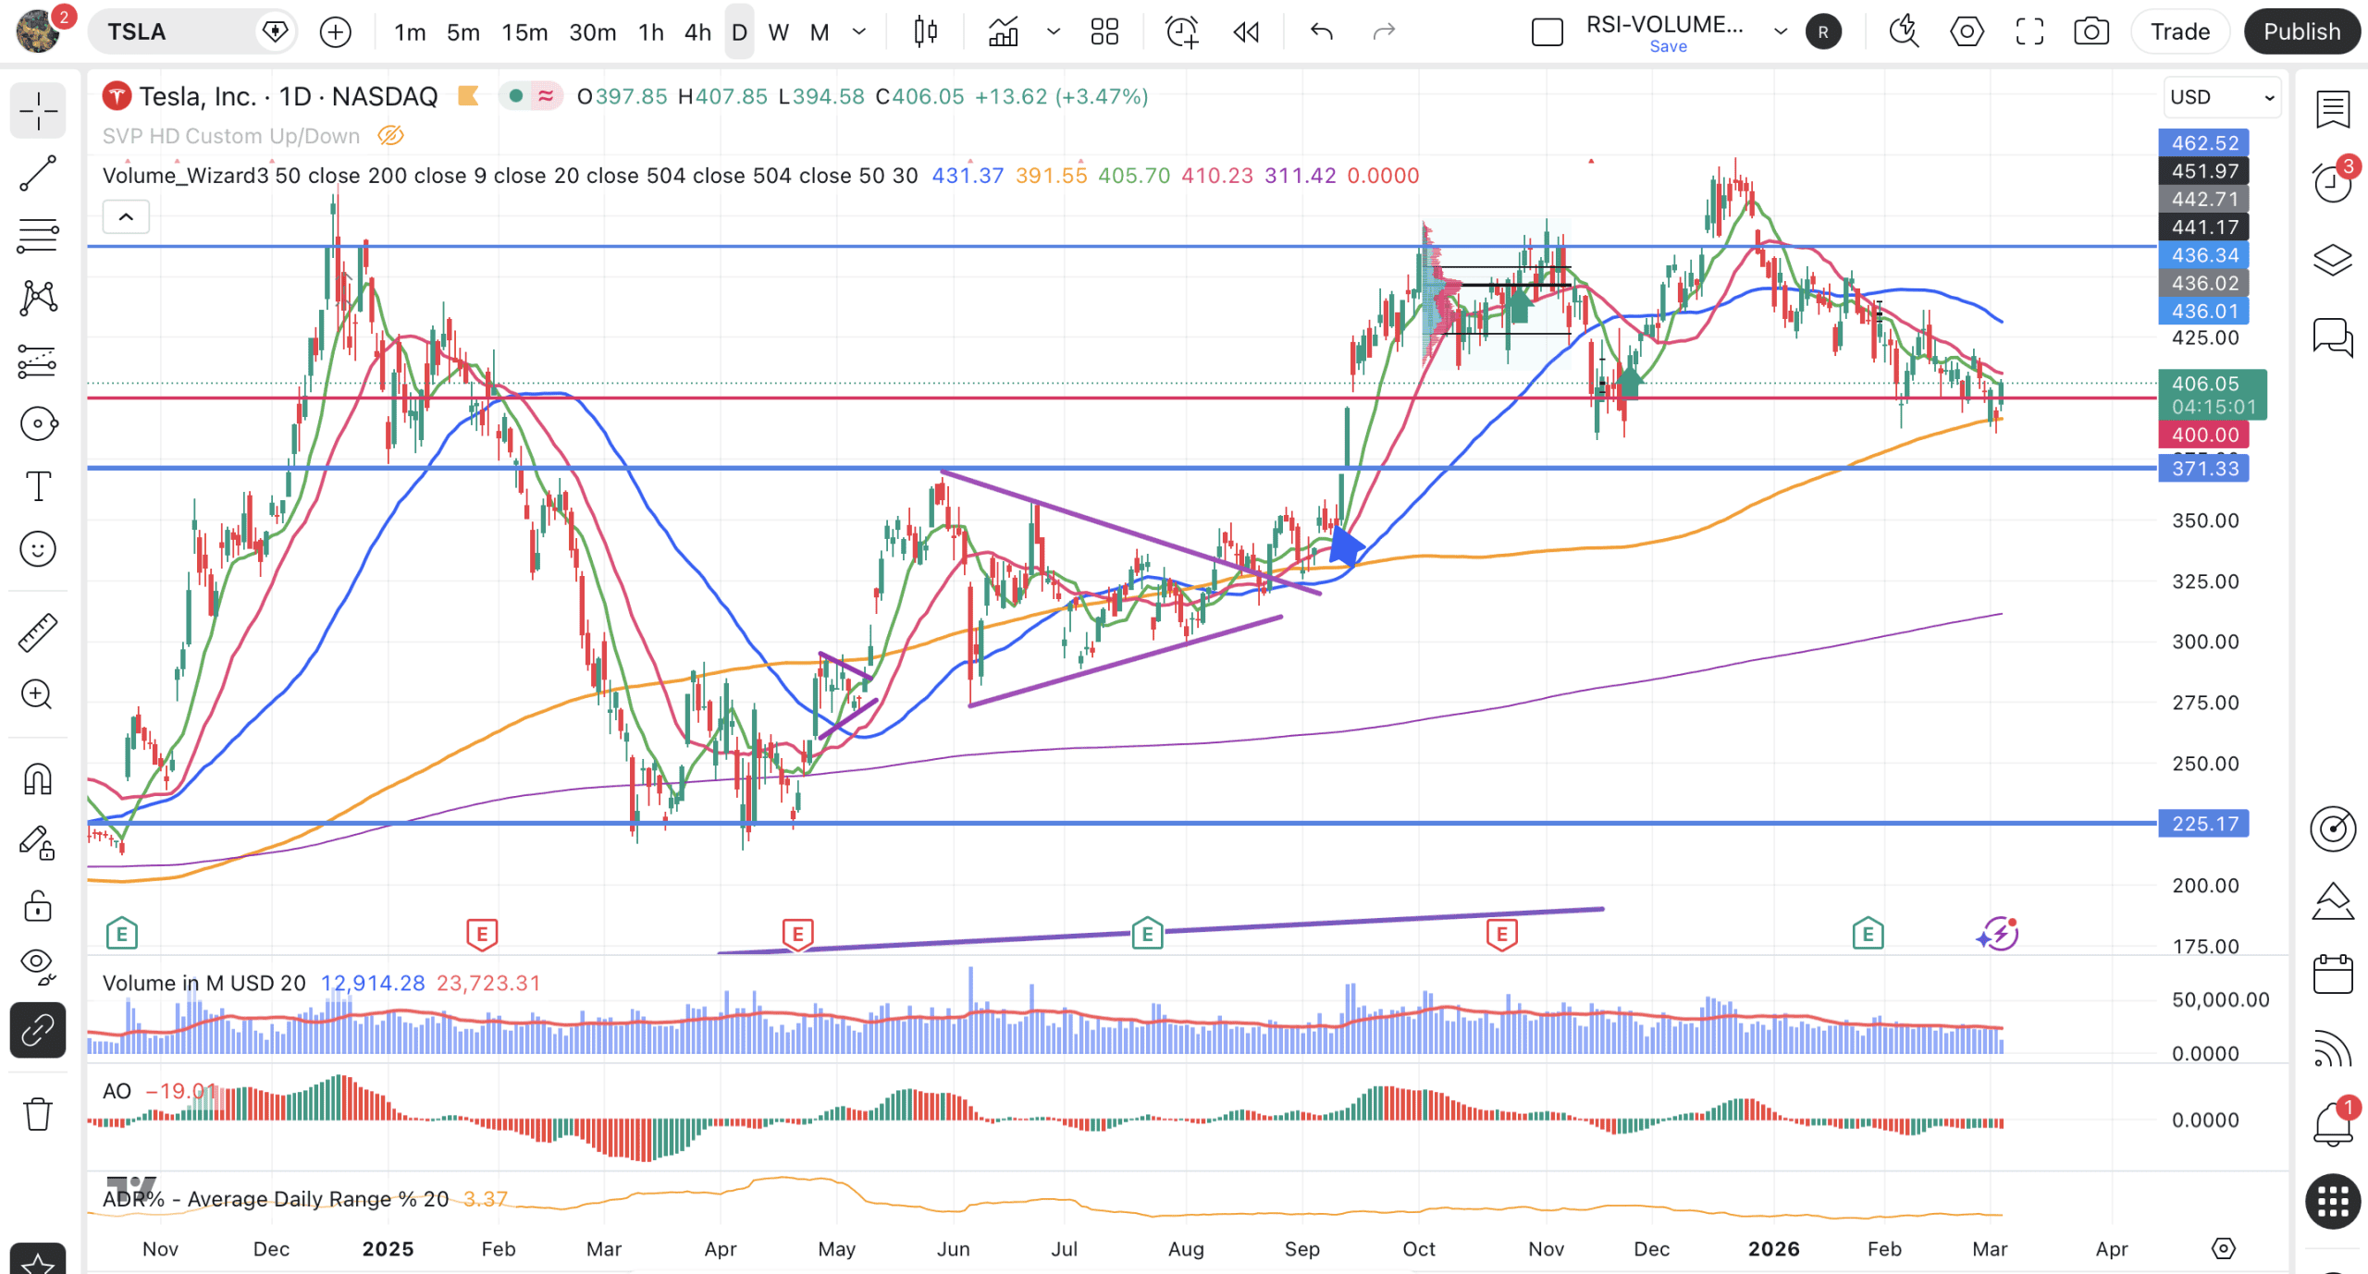Select the Text annotation tool
Screen dimensions: 2368x1274
(x=38, y=486)
